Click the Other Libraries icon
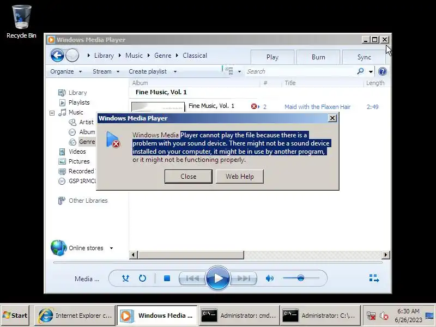The height and width of the screenshot is (327, 436). 62,201
